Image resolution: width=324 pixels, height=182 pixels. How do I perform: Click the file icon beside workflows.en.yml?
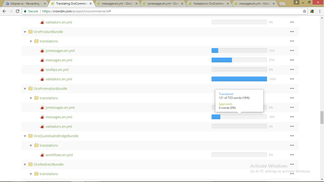click(x=42, y=155)
